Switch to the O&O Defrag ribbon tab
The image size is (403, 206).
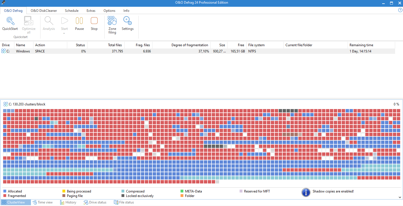(13, 11)
